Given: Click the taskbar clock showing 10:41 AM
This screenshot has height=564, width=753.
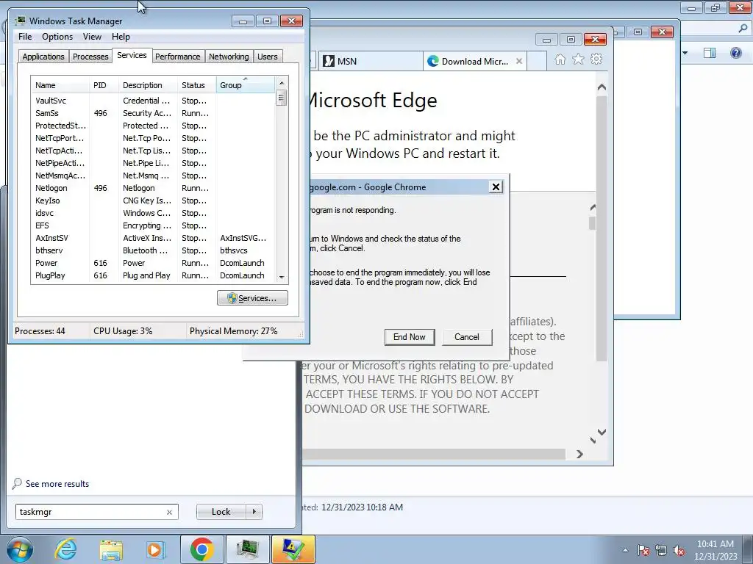Looking at the screenshot, I should click(715, 550).
